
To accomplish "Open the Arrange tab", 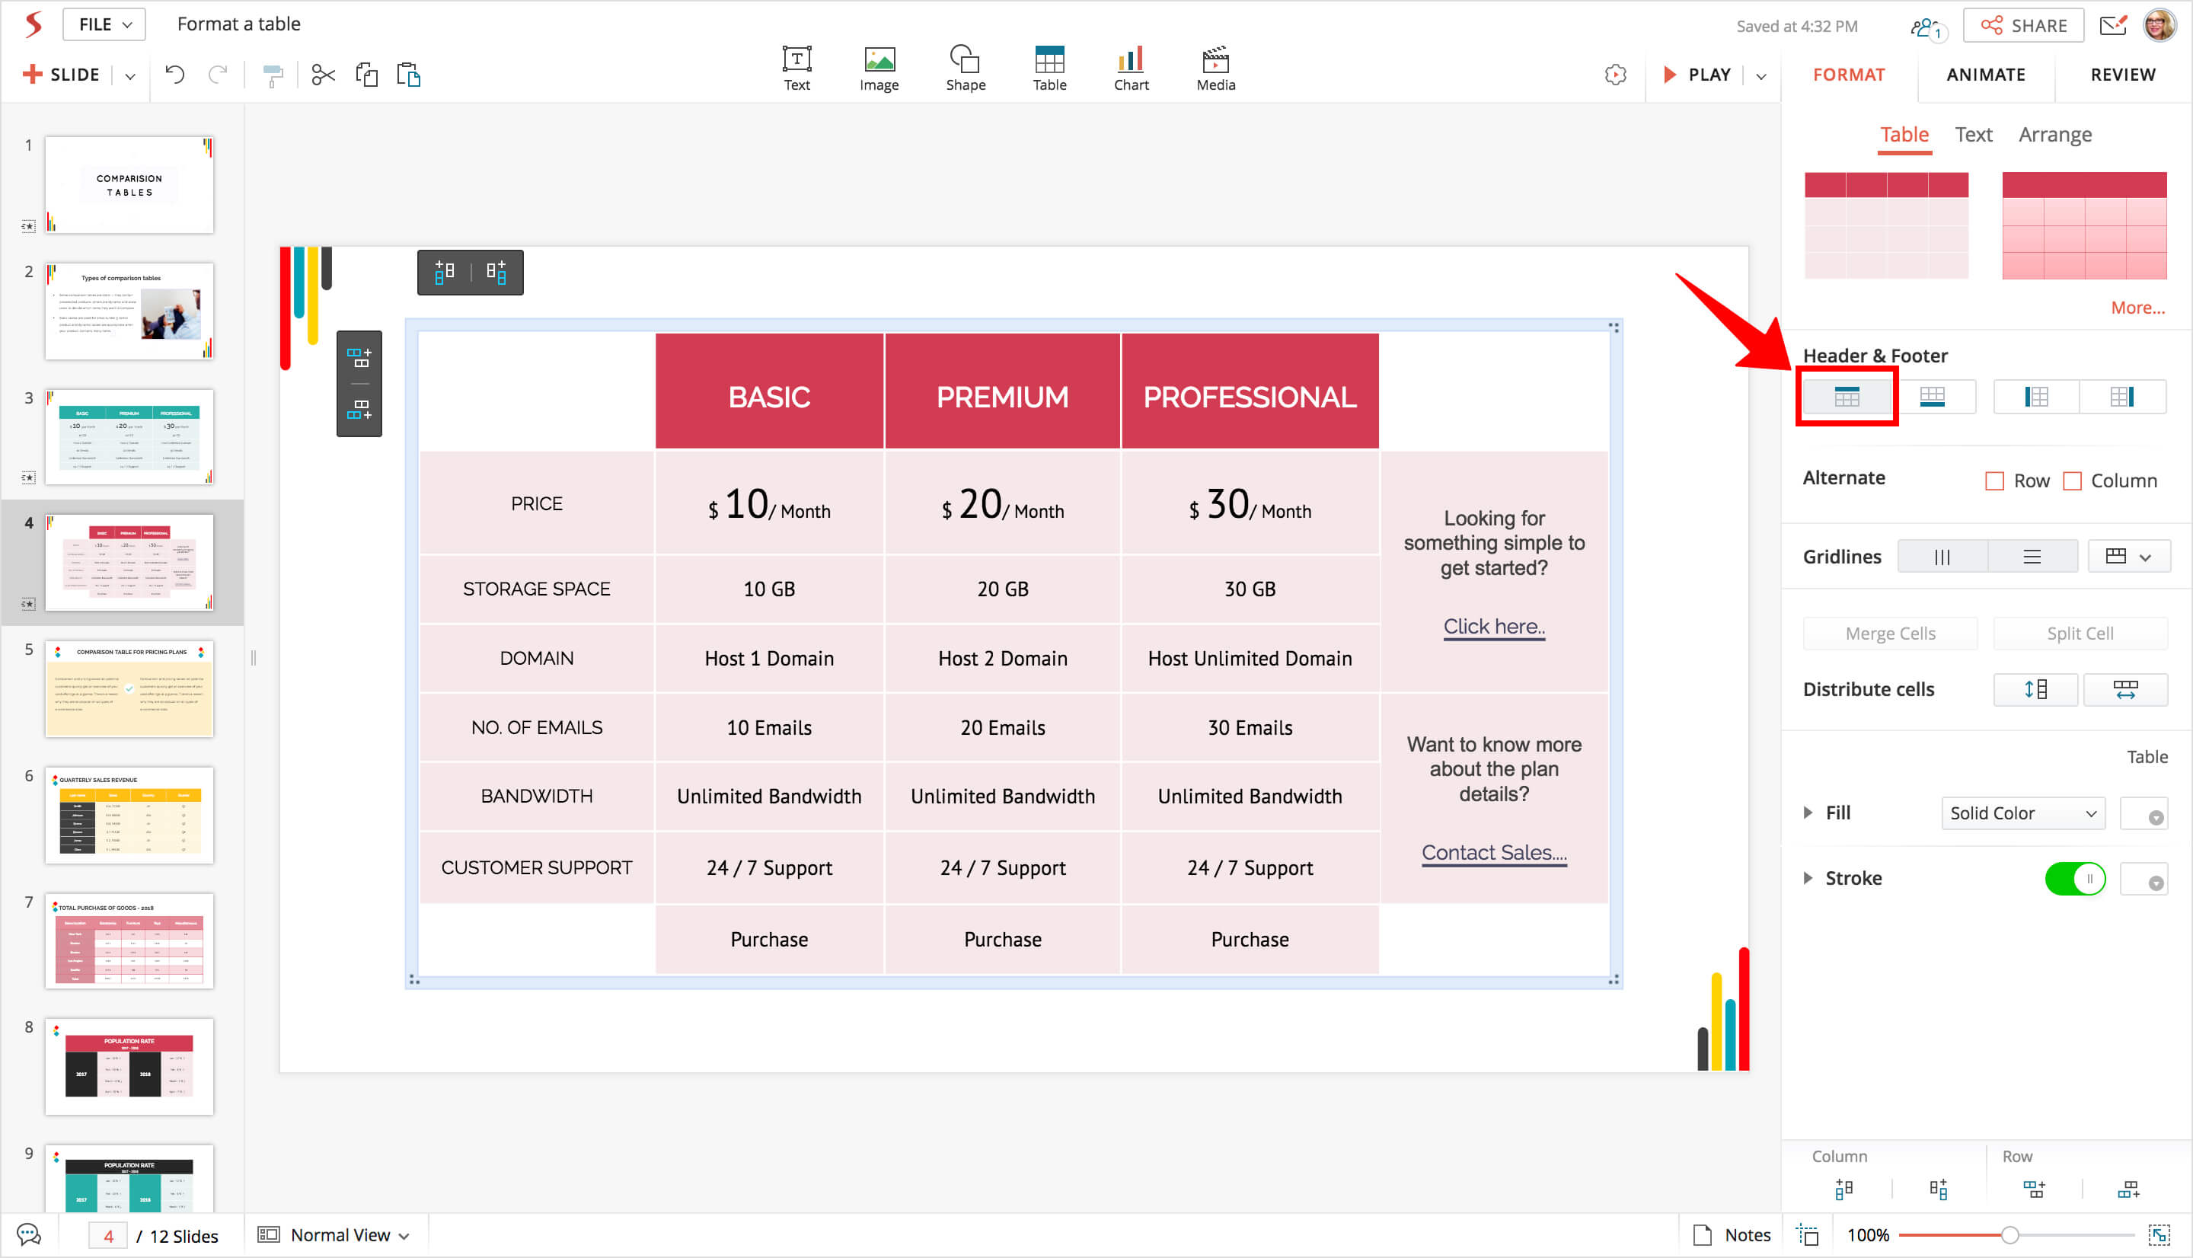I will click(x=2054, y=135).
